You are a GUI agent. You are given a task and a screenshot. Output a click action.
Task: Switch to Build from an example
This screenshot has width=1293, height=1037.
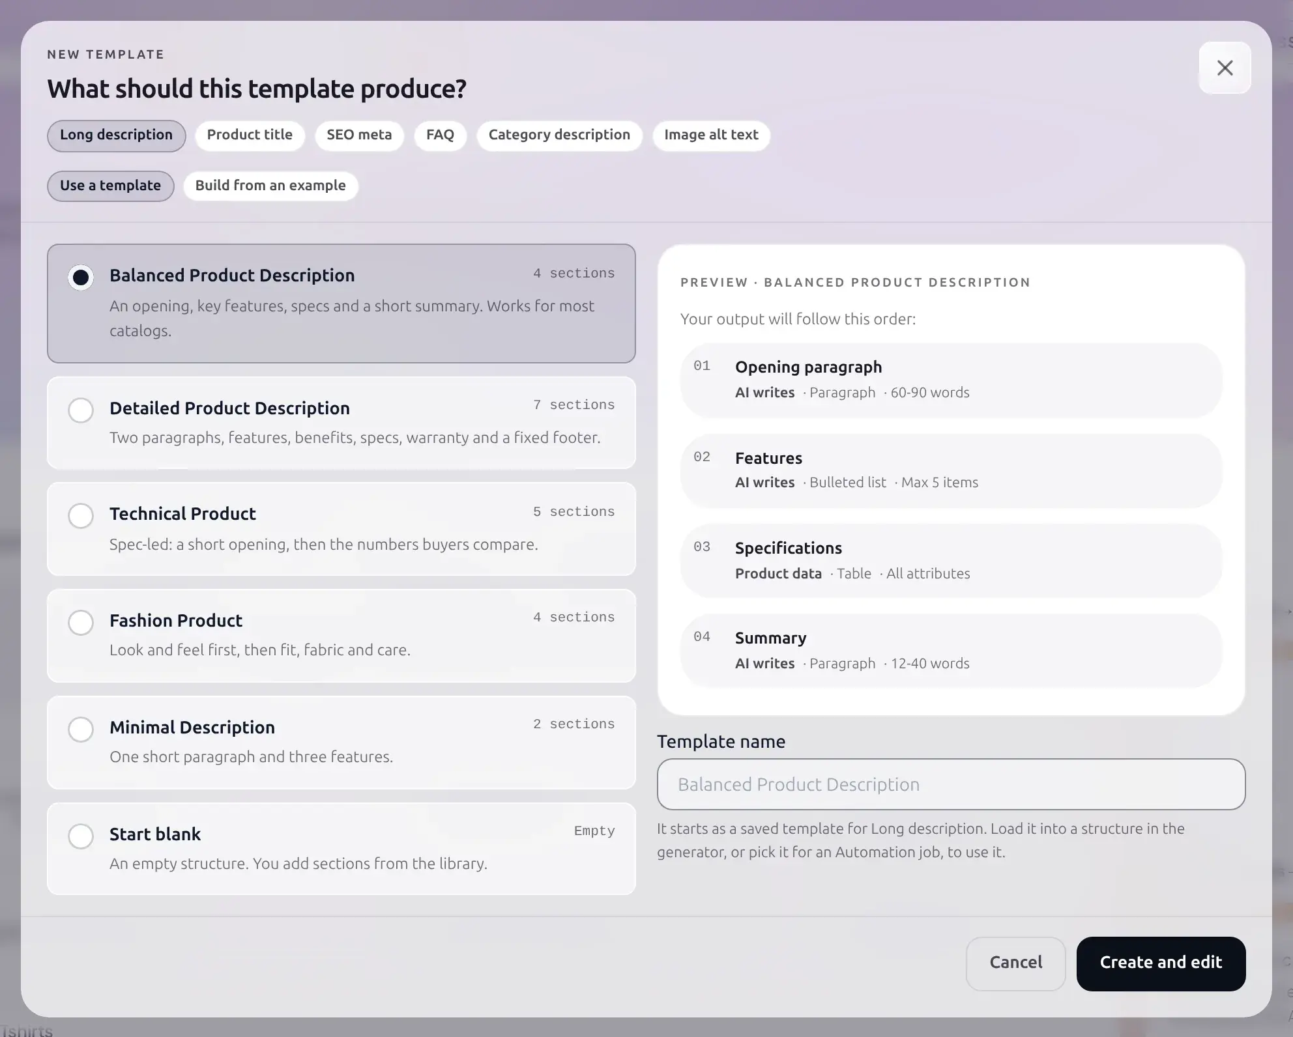[270, 186]
